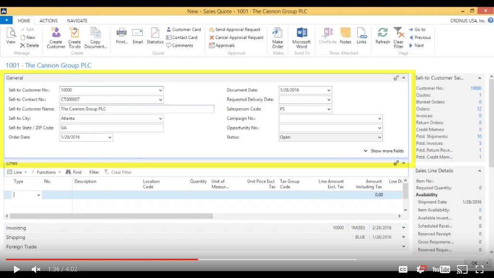Open the Document Date dropdown
494x278 pixels.
pyautogui.click(x=329, y=90)
